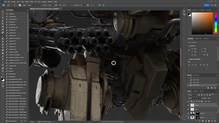This screenshot has height=123, width=219.
Task: Collapse the Transform section
Action: pyautogui.click(x=188, y=46)
